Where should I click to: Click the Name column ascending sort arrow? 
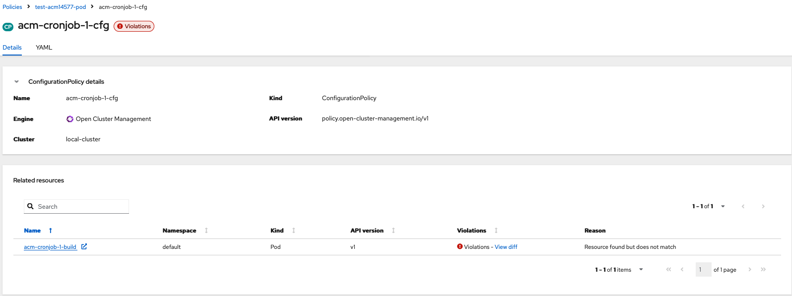click(51, 231)
